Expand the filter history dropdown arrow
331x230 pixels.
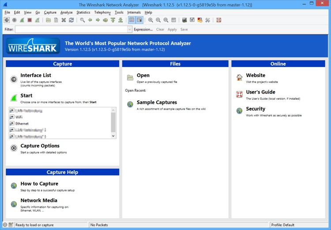(130, 30)
